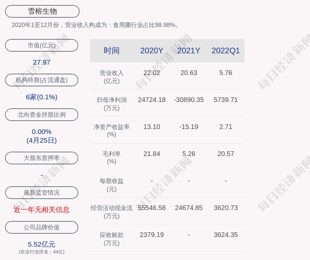The height and width of the screenshot is (260, 310).
Task: Click the 5.52亿元 brand value text
Action: (42, 244)
